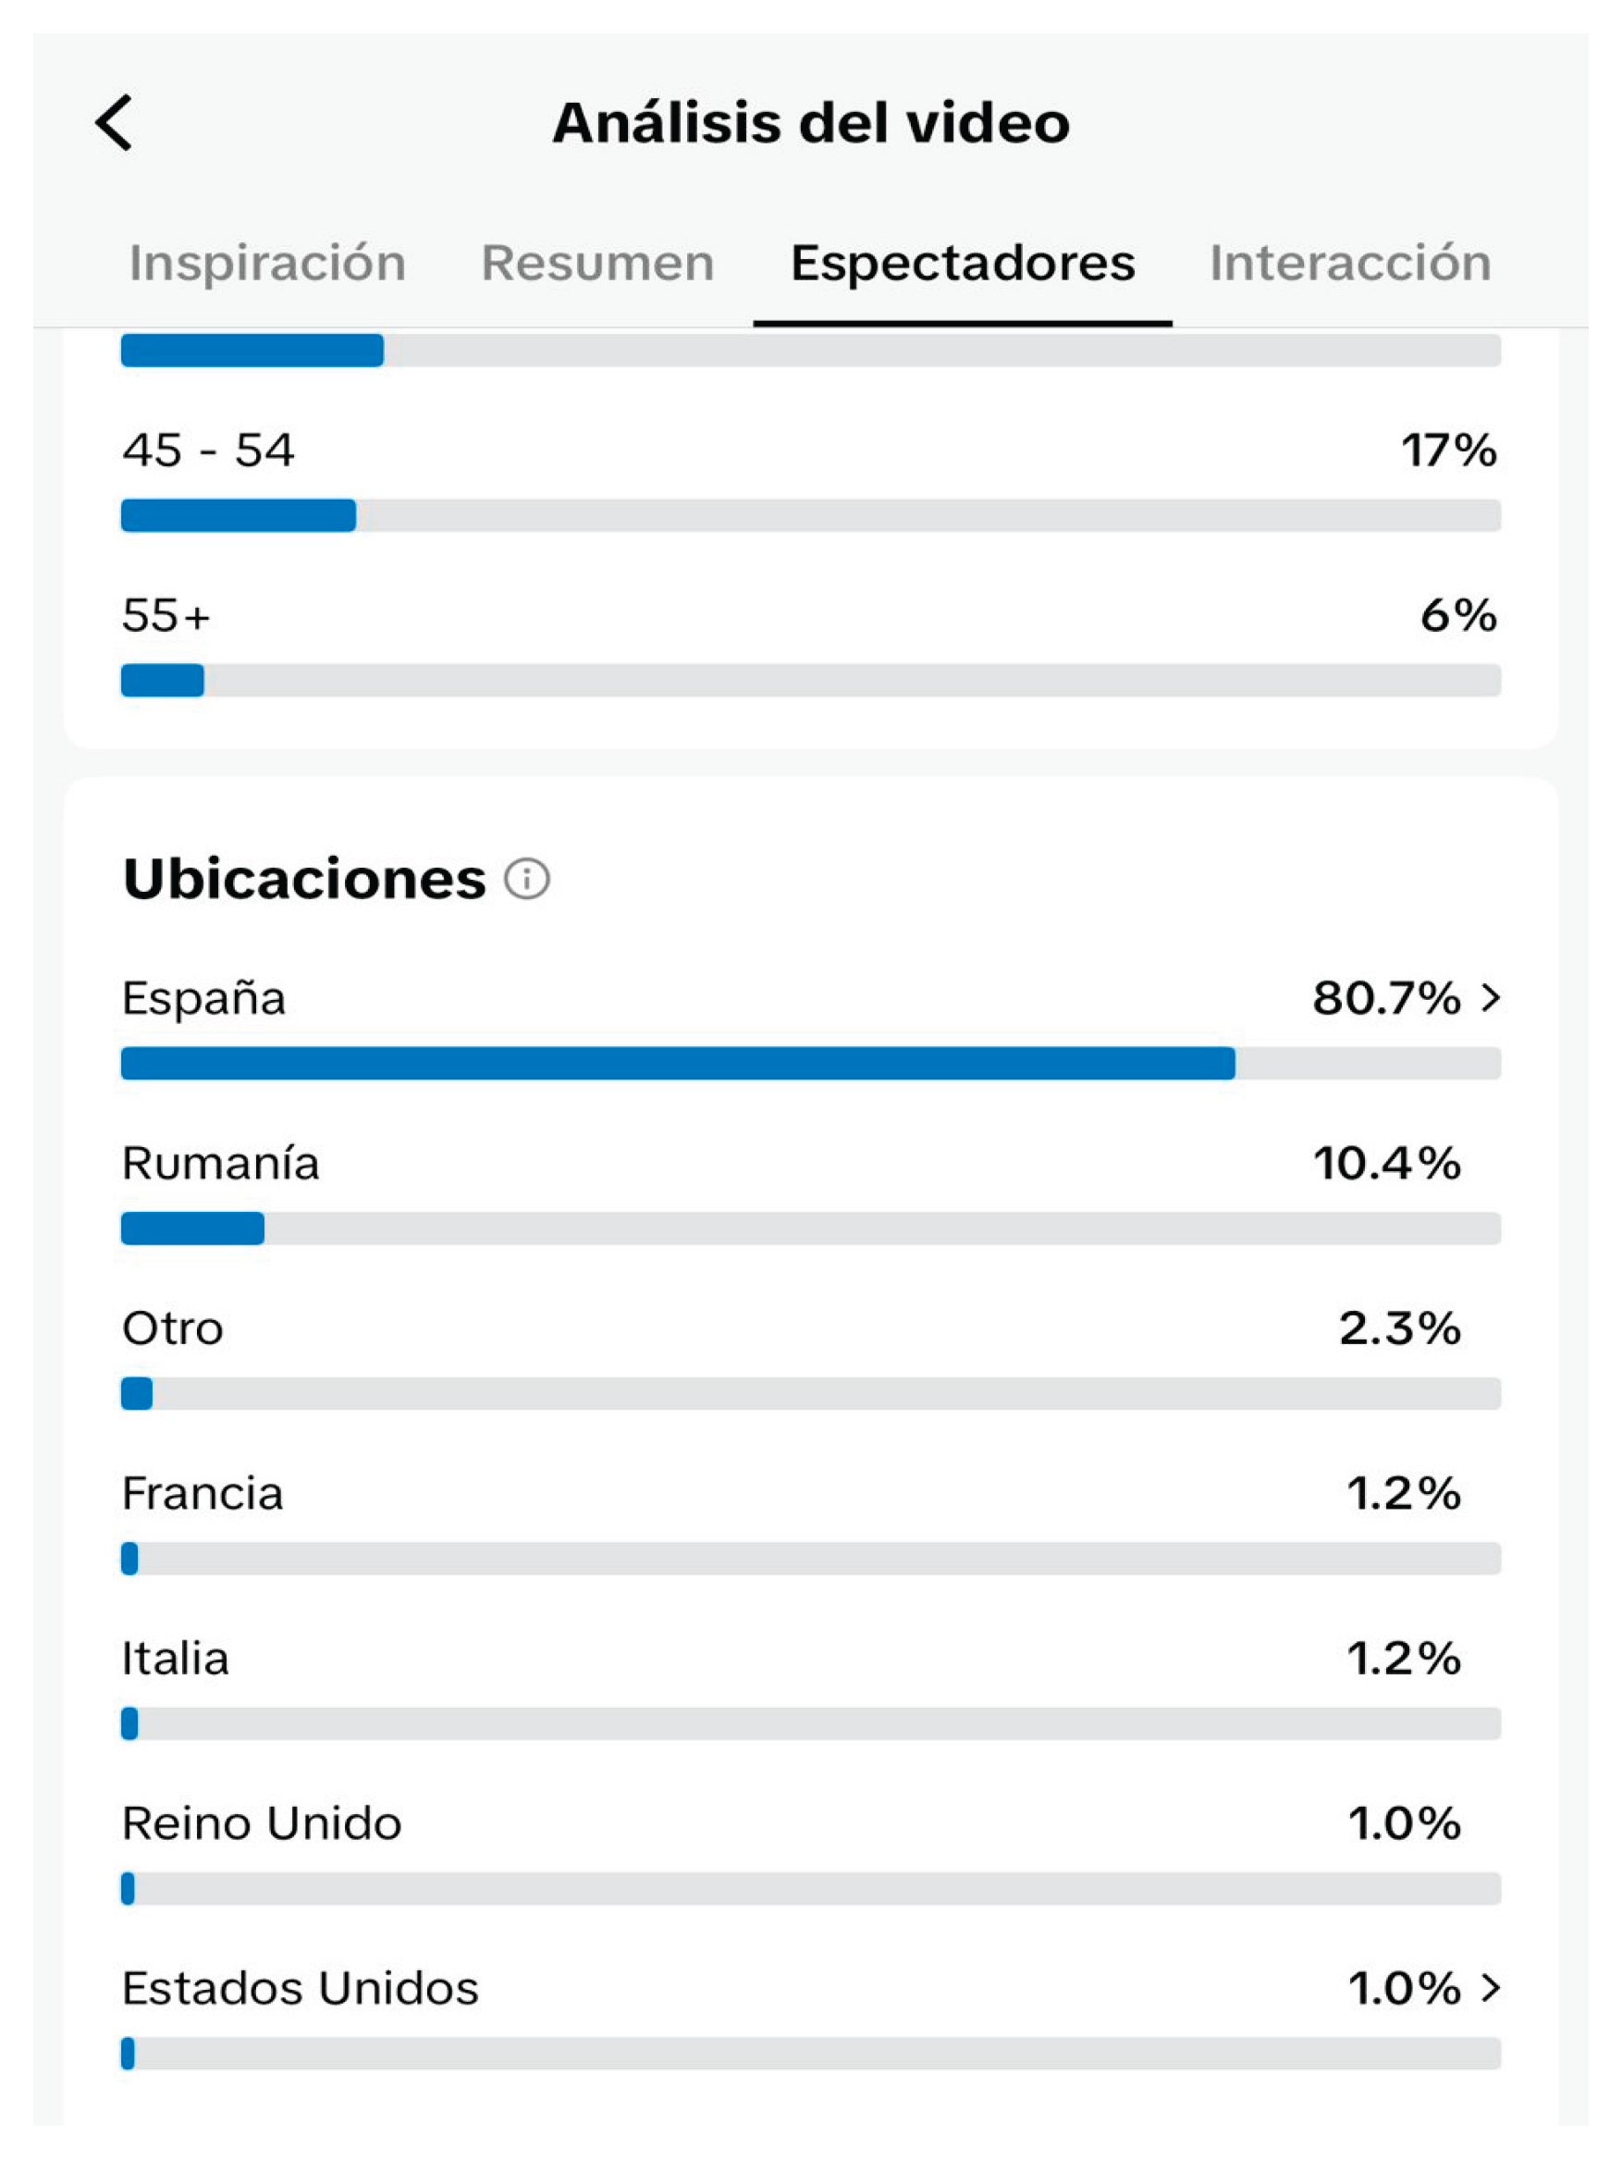Open the Ubicaciones info icon
1610x2160 pixels.
pyautogui.click(x=527, y=878)
